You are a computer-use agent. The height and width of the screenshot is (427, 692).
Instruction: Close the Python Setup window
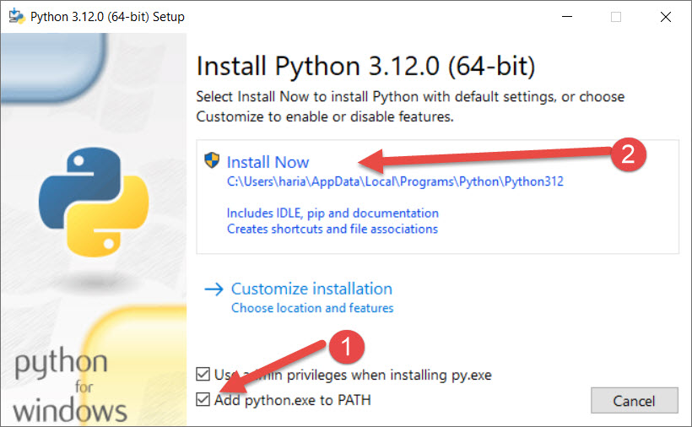(x=666, y=17)
